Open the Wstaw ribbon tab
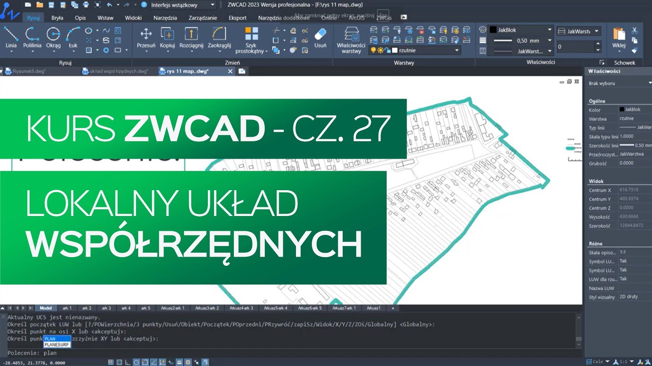The image size is (652, 366). [x=105, y=17]
